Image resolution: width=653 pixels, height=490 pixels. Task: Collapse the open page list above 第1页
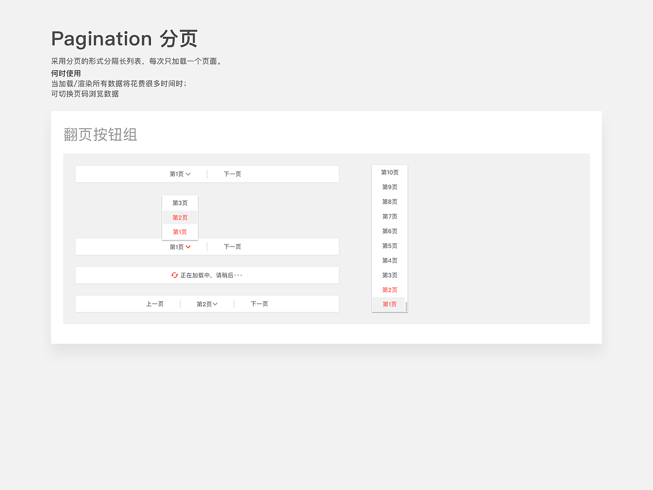(189, 247)
